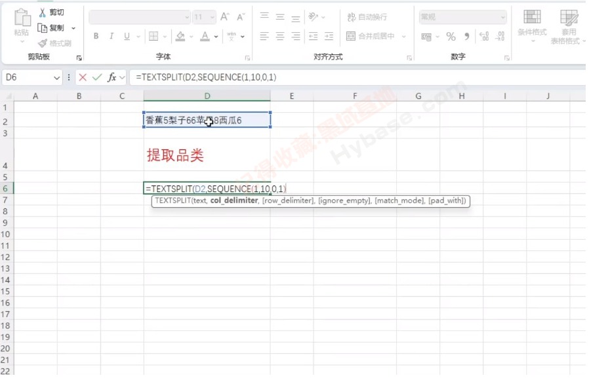Open the font size dropdown
This screenshot has width=589, height=384.
pyautogui.click(x=213, y=17)
